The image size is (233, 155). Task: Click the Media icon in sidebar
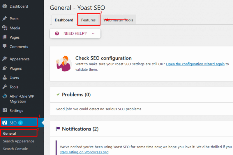pos(5,28)
